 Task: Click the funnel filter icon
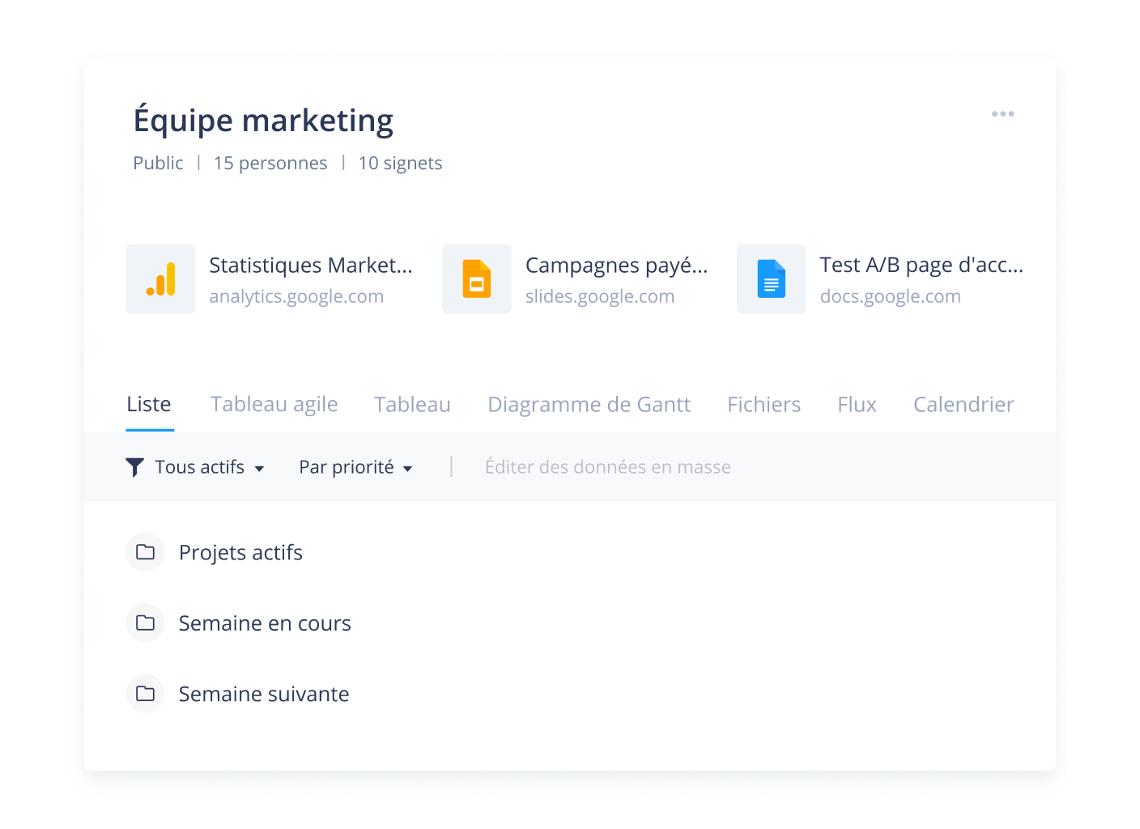(135, 467)
